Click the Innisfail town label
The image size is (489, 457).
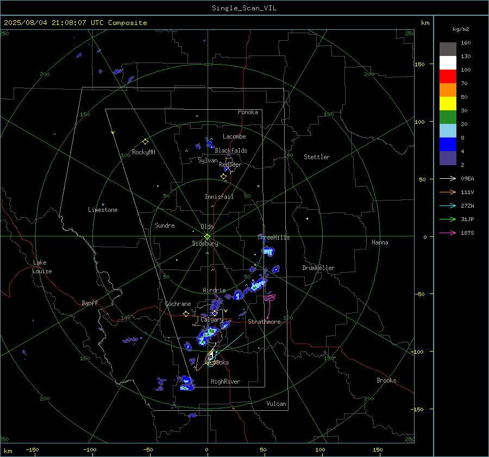(x=219, y=197)
